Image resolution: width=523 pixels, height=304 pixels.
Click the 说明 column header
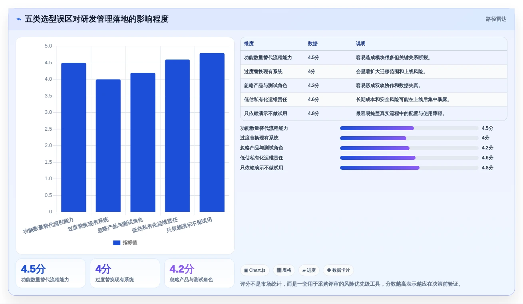point(361,44)
